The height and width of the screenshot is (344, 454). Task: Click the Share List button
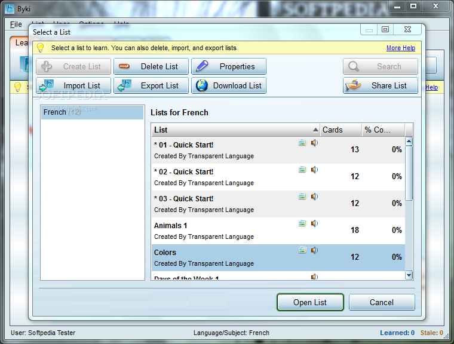[380, 85]
